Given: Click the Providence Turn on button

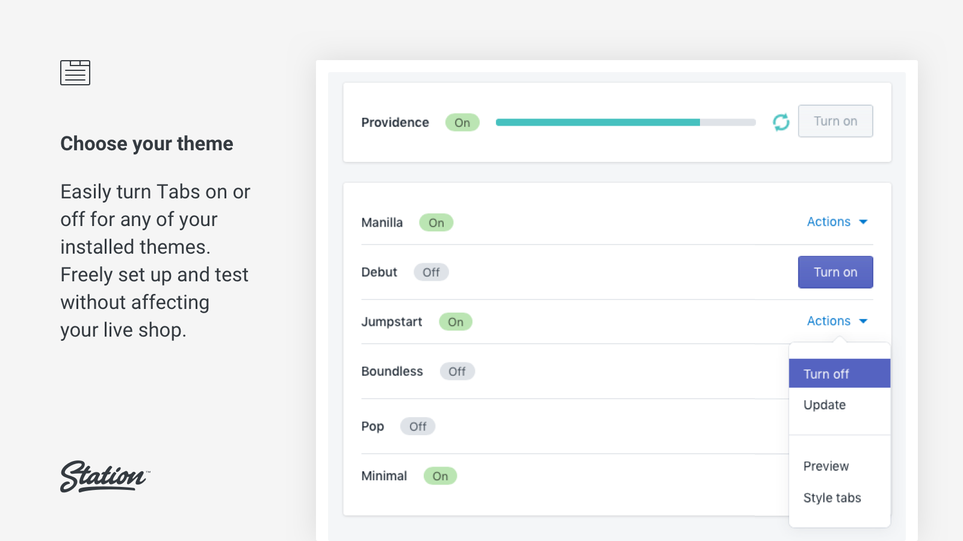Looking at the screenshot, I should (835, 121).
